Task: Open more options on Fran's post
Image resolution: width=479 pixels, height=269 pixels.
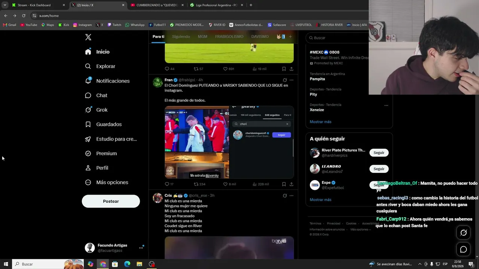Action: tap(292, 80)
